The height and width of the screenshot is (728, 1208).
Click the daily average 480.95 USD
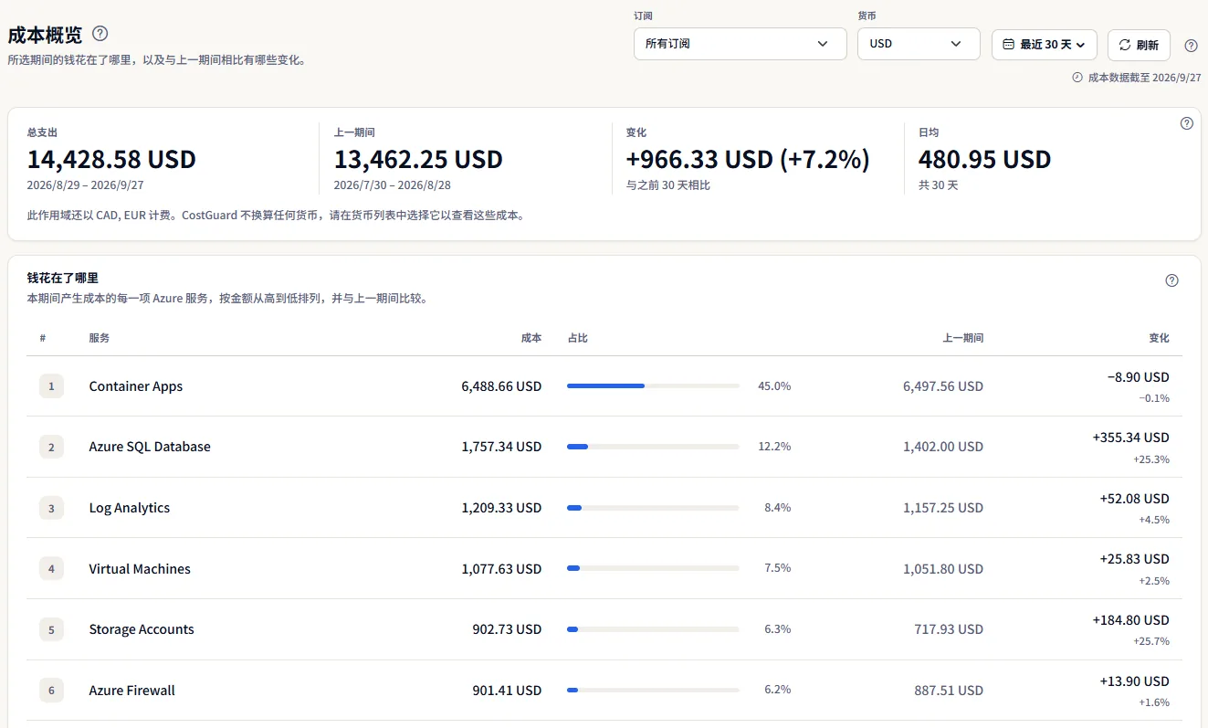click(x=985, y=160)
